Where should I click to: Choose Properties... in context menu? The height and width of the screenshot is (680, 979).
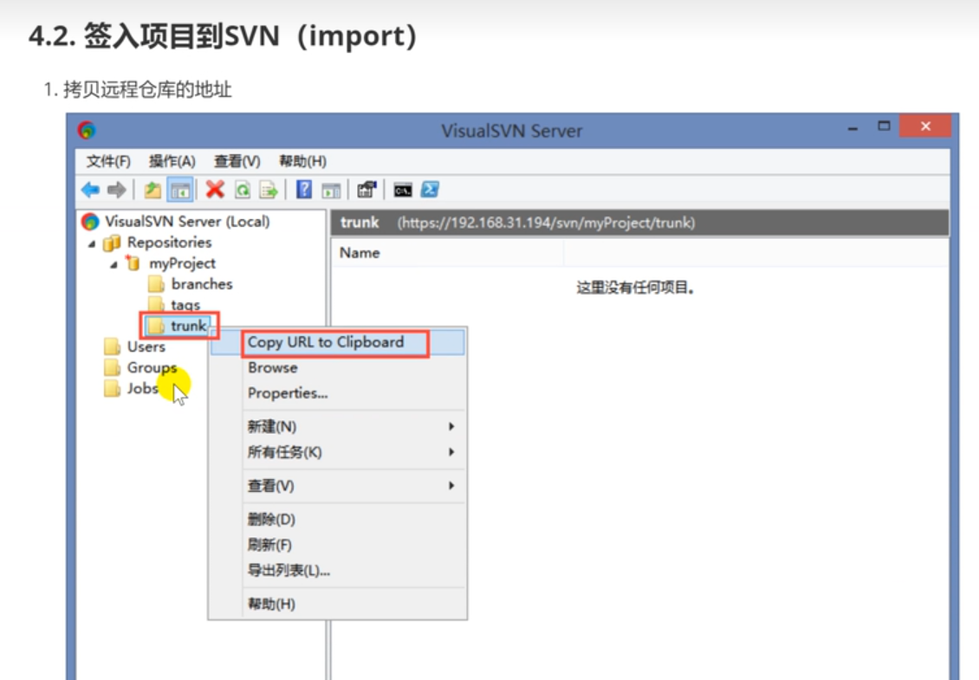pyautogui.click(x=338, y=393)
